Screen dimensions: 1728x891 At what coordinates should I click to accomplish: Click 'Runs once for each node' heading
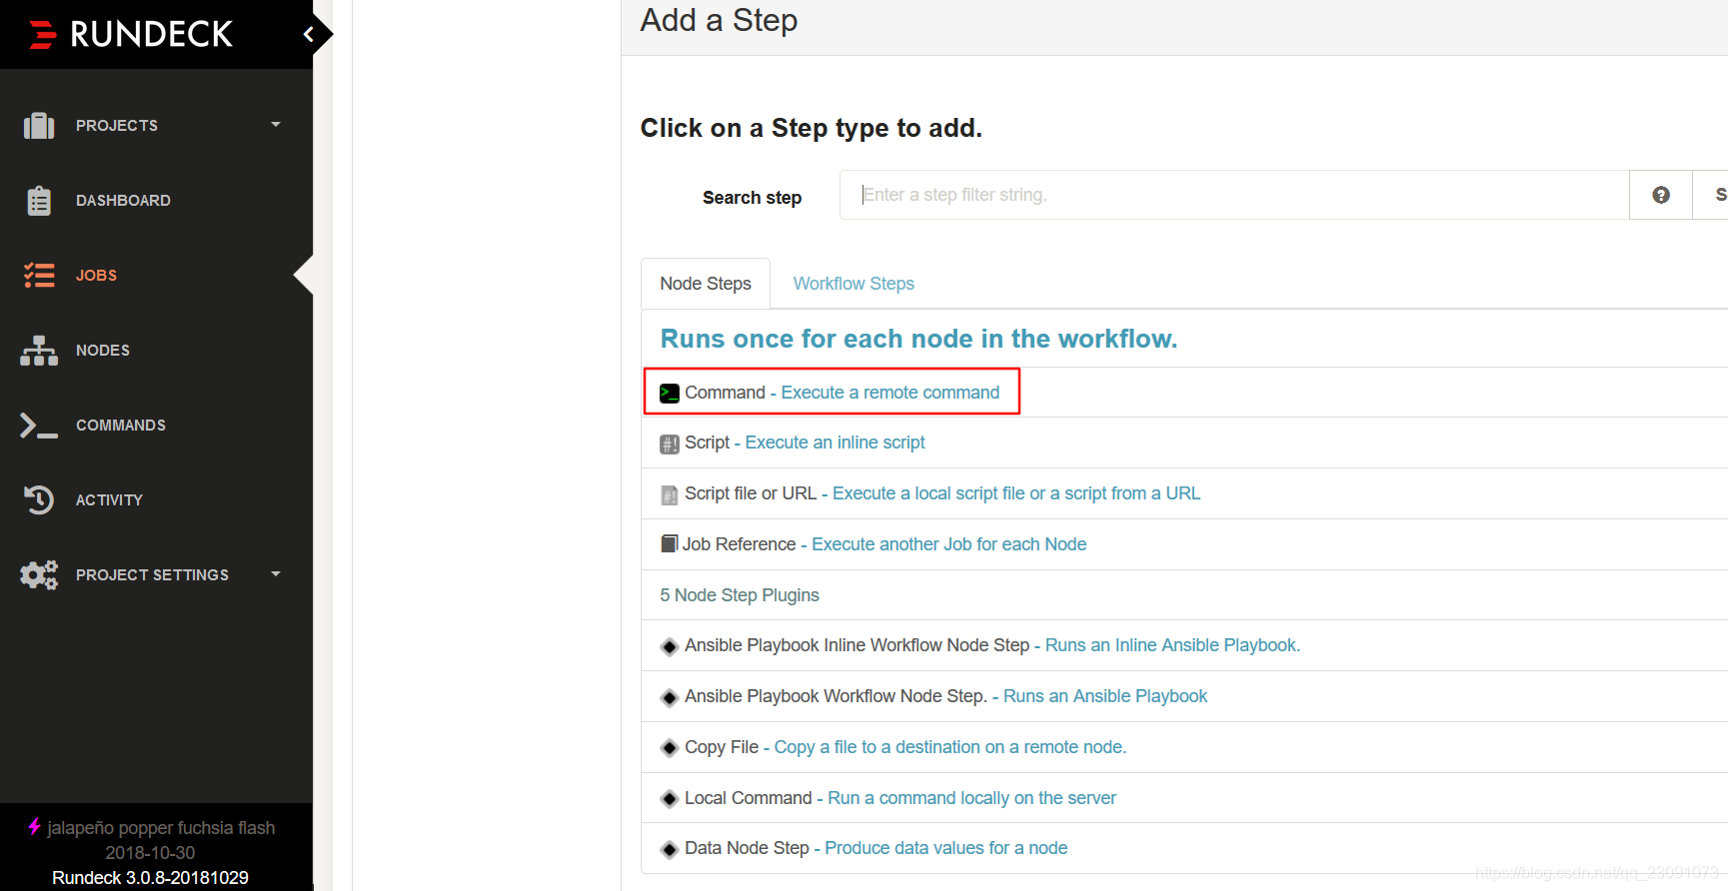click(918, 339)
